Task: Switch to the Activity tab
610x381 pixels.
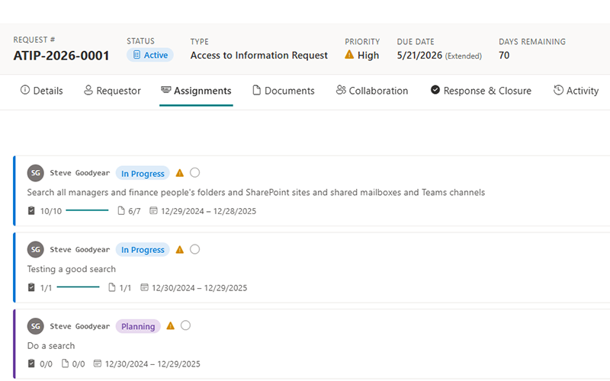Action: (x=576, y=91)
